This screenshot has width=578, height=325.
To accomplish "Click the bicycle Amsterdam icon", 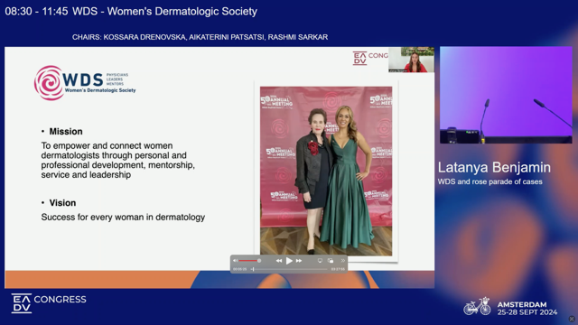I will click(x=477, y=306).
